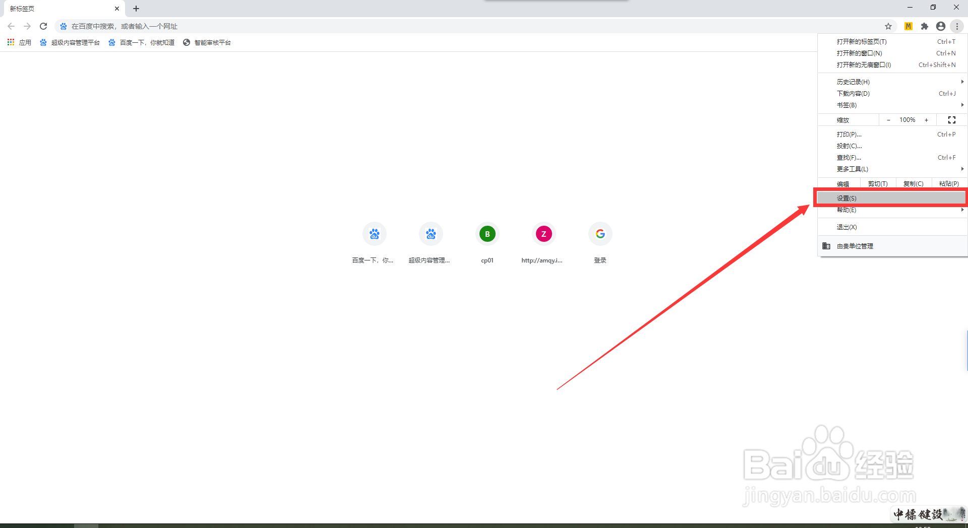Increase zoom with the plus button
This screenshot has width=968, height=528.
pos(926,120)
